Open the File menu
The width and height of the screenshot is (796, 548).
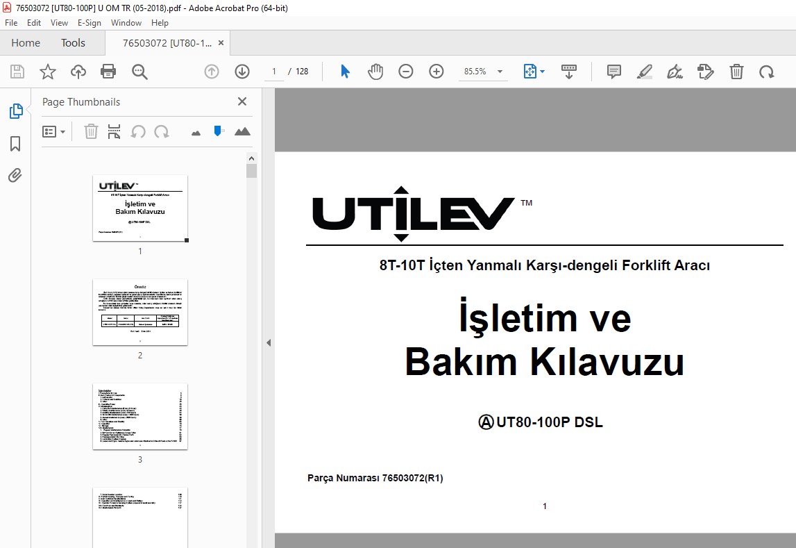(x=11, y=23)
